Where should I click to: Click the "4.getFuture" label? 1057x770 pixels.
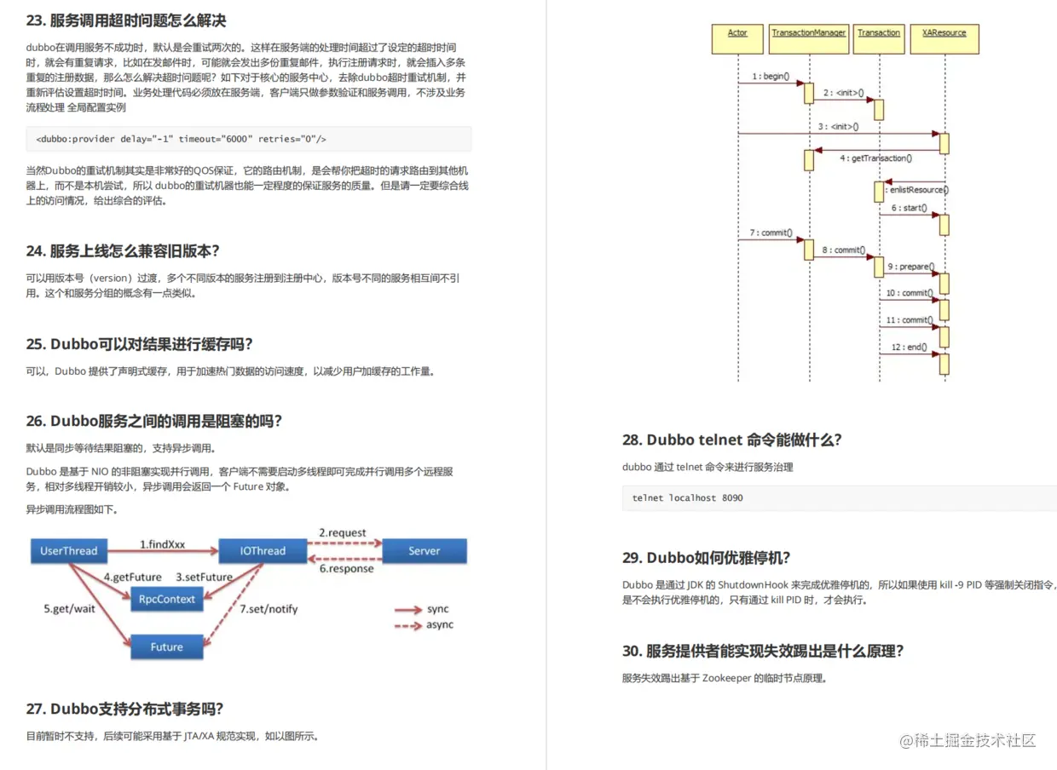pyautogui.click(x=132, y=577)
